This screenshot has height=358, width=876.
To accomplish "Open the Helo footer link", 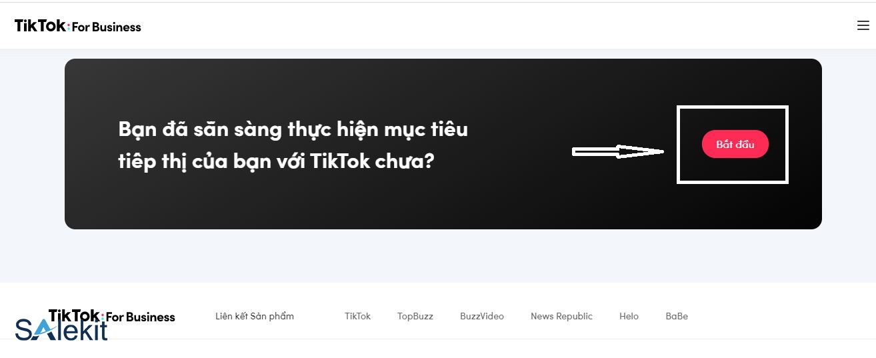I will [x=629, y=316].
